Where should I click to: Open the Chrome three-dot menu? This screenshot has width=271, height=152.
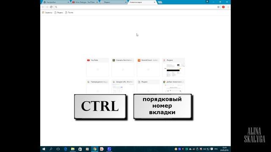point(228,7)
